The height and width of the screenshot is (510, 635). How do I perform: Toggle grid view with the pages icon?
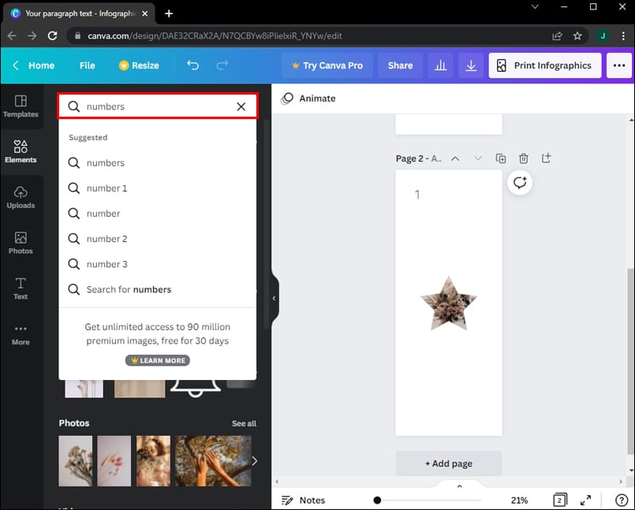click(559, 500)
